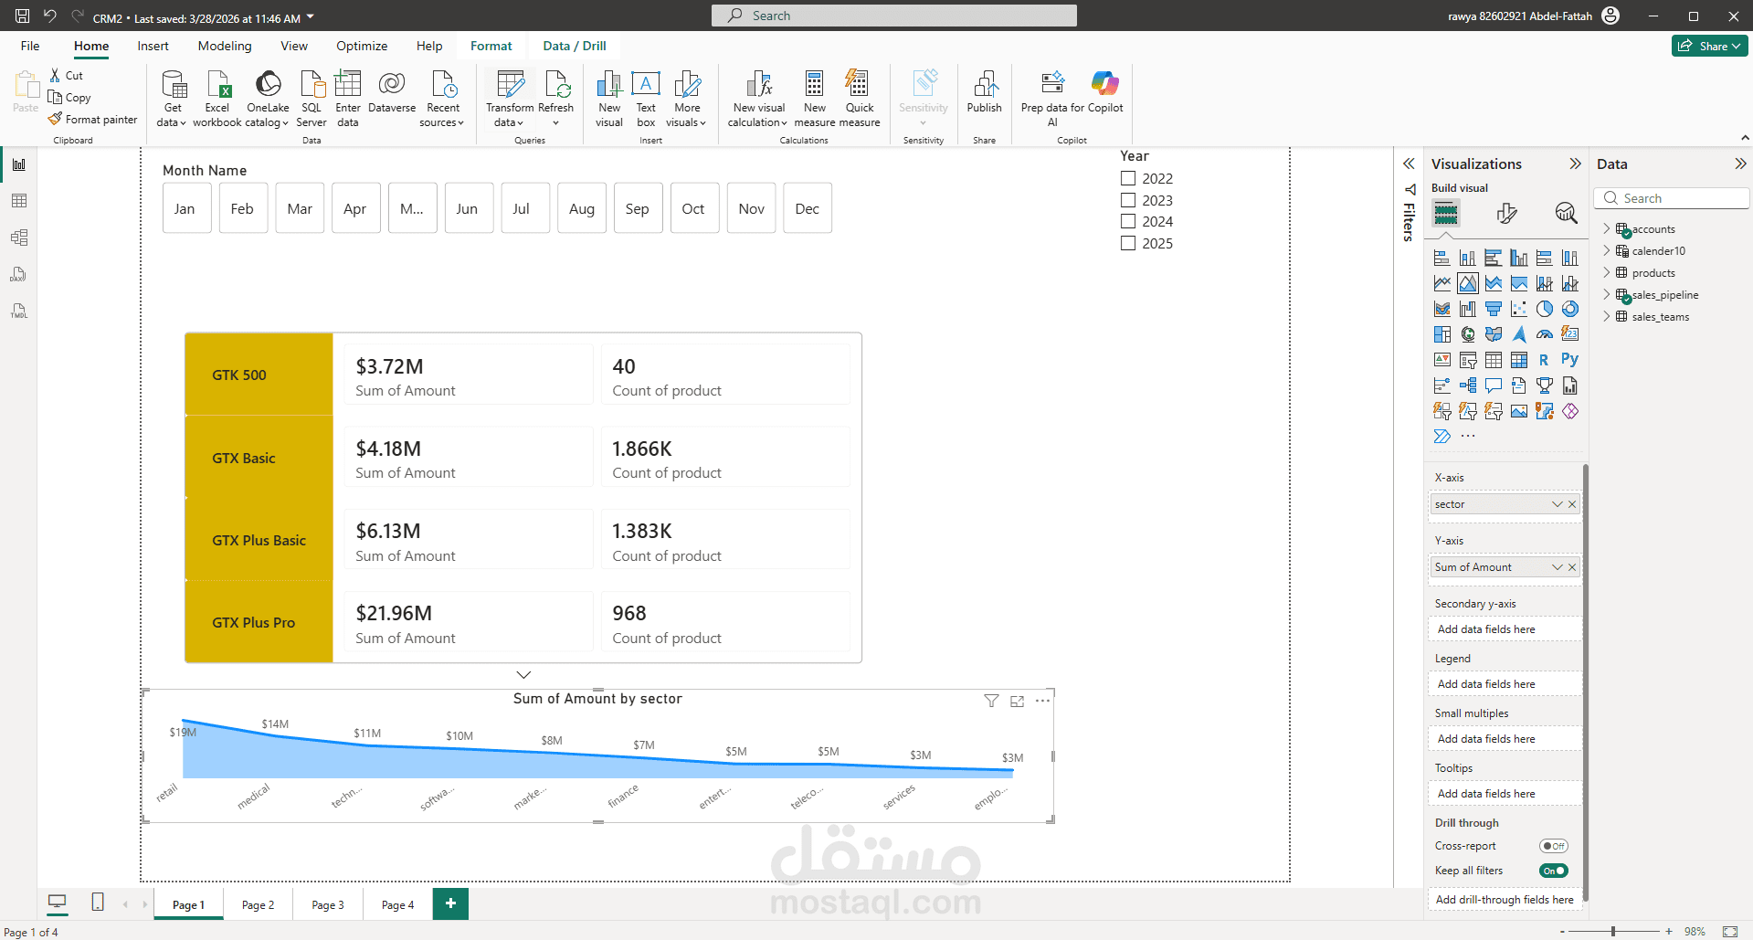Insert a Python visual

pos(1570,360)
